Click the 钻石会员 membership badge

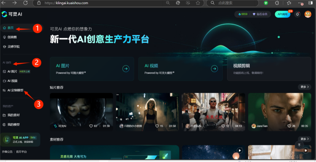[x=260, y=14]
